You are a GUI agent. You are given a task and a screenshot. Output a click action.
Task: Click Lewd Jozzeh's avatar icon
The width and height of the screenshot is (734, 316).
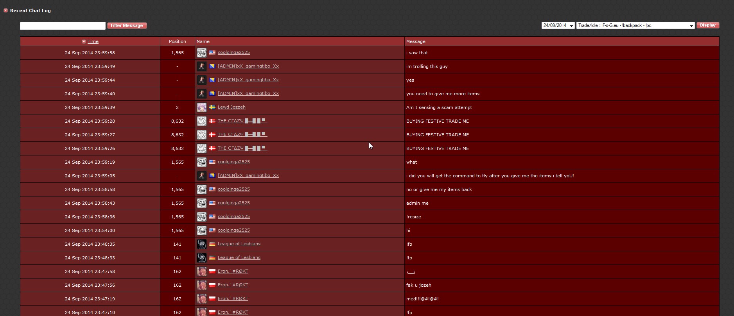(201, 107)
